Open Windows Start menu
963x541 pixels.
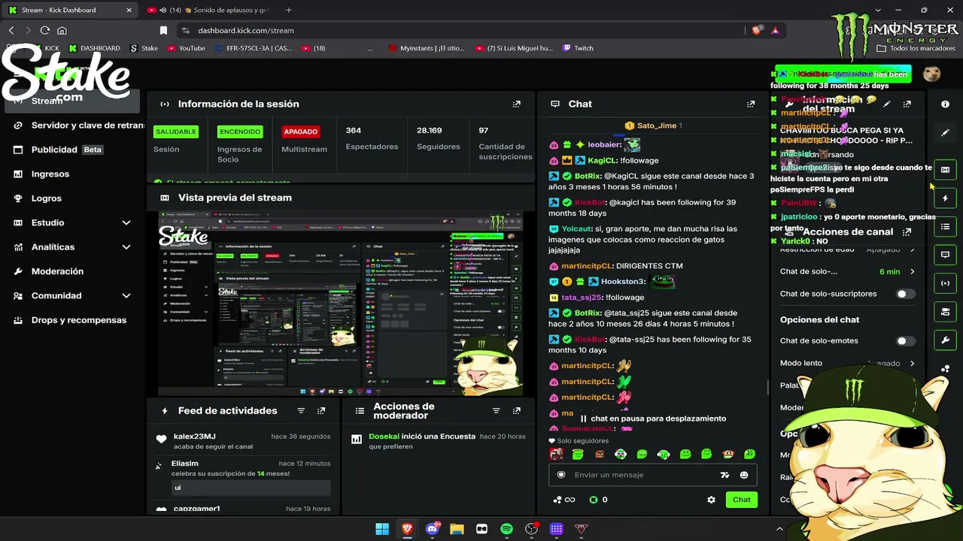click(382, 529)
